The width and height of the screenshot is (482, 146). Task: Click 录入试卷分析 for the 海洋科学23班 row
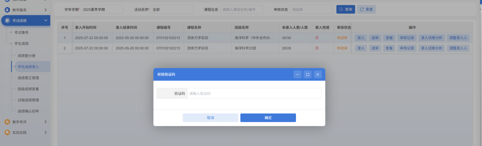point(432,48)
